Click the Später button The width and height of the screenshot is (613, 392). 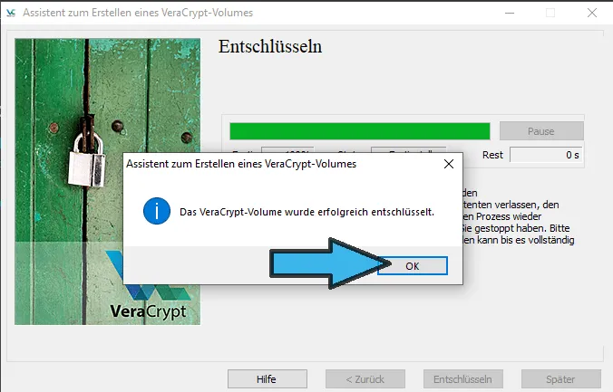[x=561, y=379]
